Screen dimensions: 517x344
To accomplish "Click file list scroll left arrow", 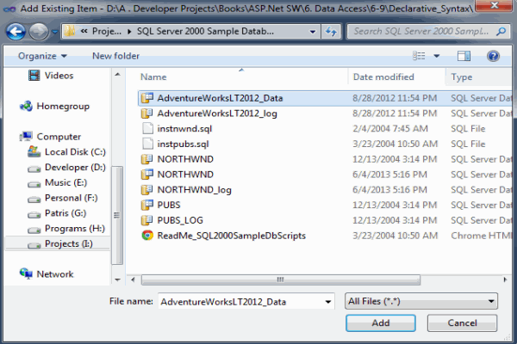I will (133, 280).
